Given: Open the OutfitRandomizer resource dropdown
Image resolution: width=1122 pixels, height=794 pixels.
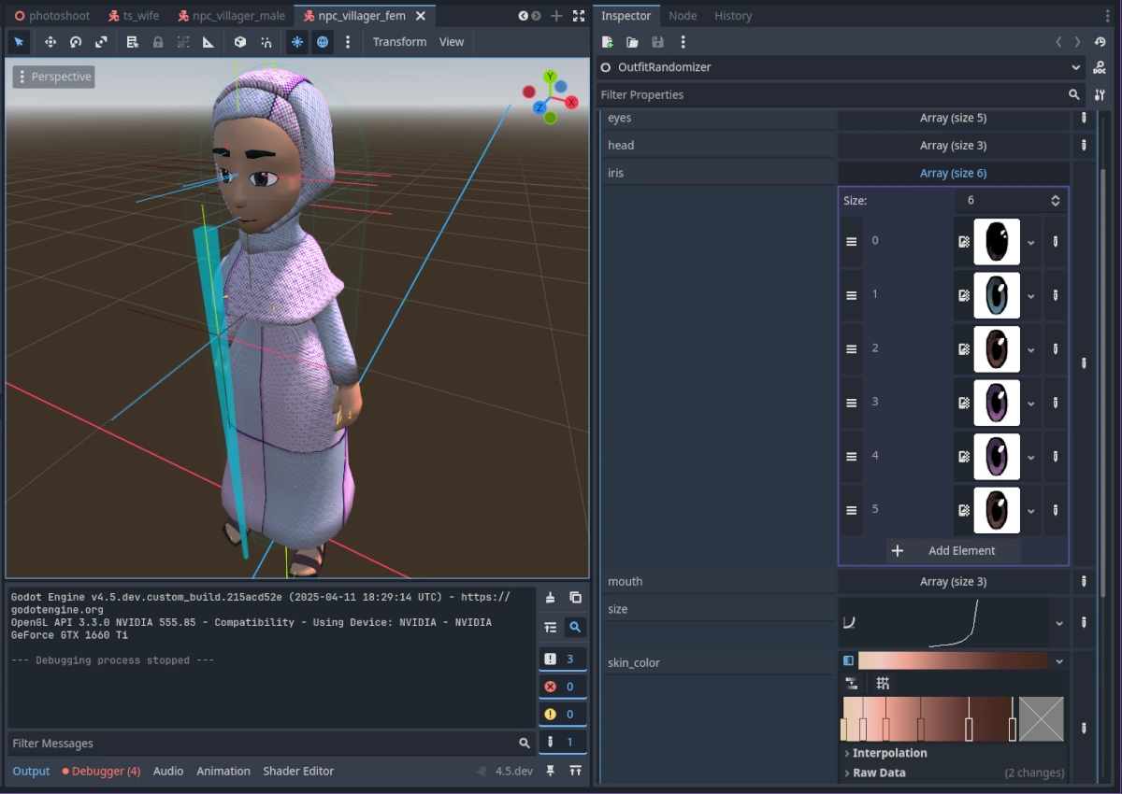Looking at the screenshot, I should coord(1077,67).
